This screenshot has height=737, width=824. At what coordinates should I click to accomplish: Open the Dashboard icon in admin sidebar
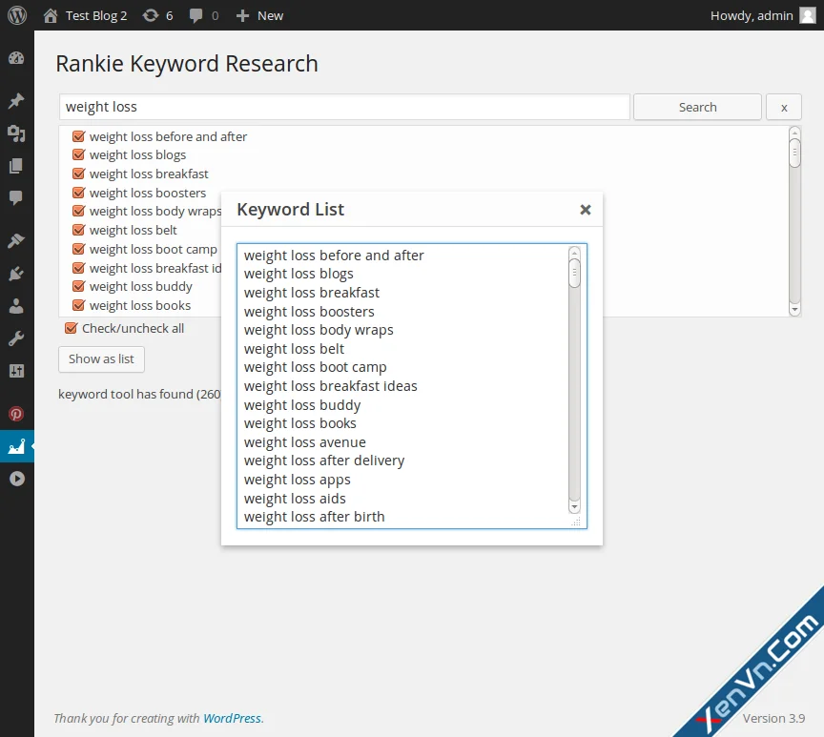[16, 59]
